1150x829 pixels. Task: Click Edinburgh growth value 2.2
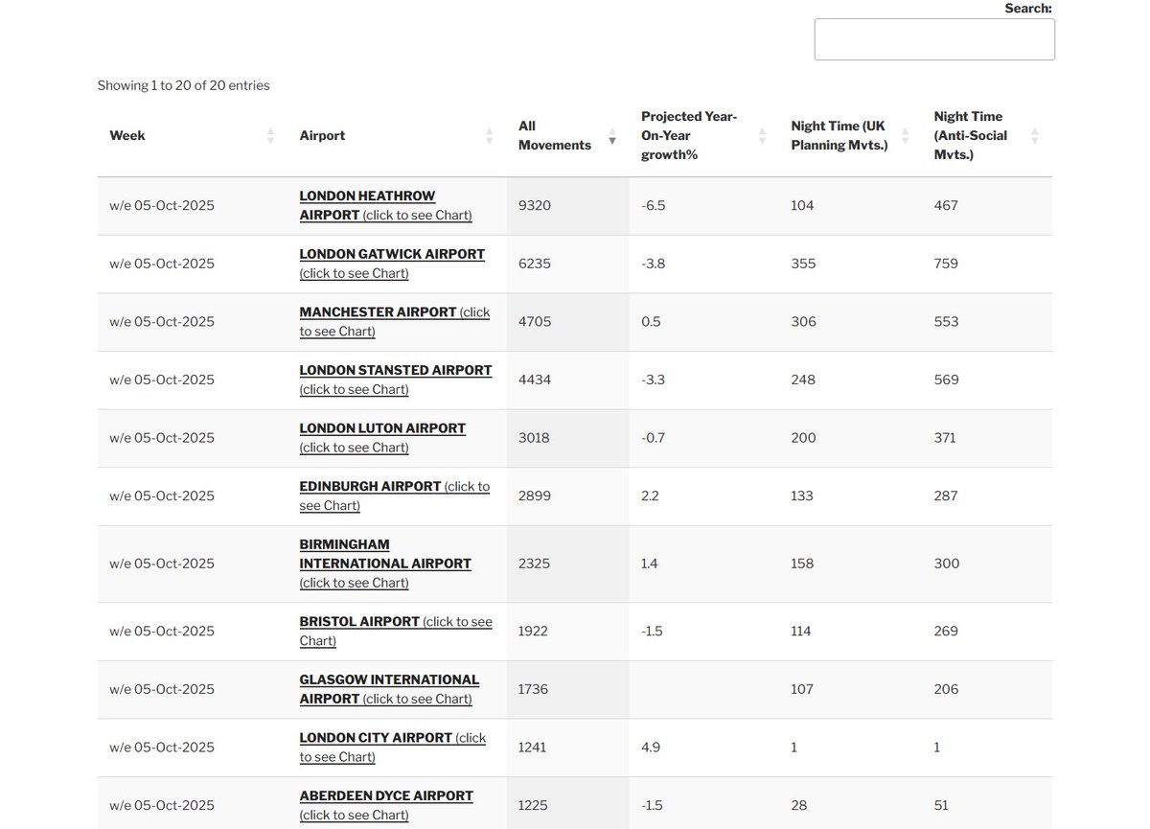pos(651,495)
